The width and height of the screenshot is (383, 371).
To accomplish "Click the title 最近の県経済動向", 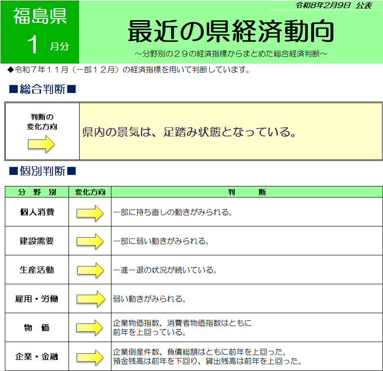I will [x=231, y=32].
